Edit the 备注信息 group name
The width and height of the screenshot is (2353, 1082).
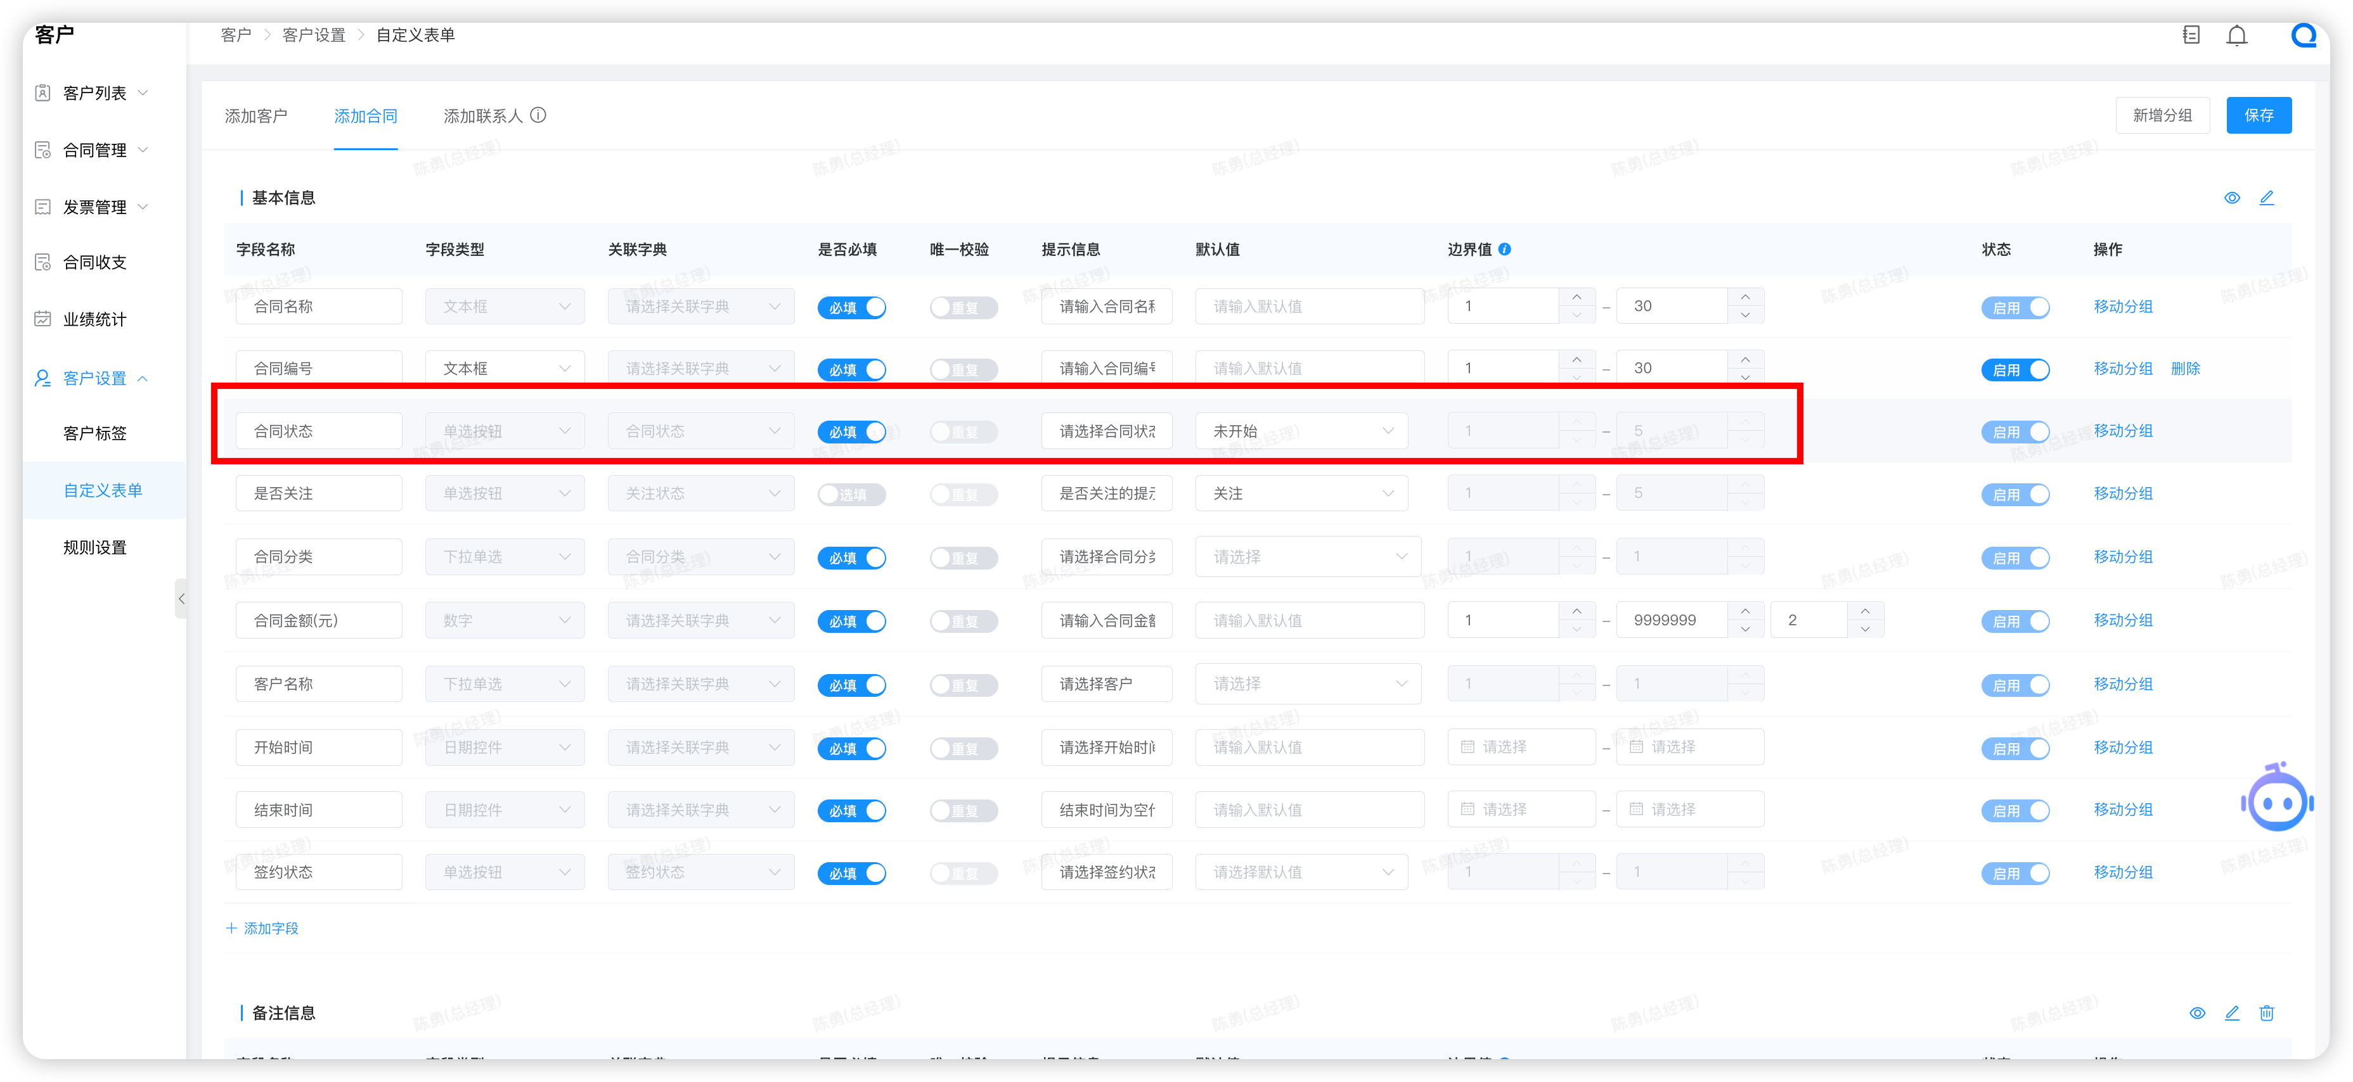(x=2231, y=1012)
